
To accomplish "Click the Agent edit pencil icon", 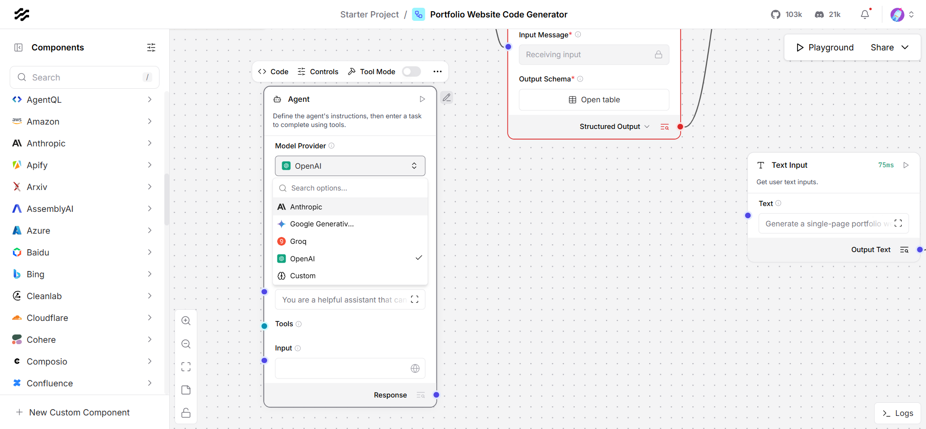I will [447, 97].
